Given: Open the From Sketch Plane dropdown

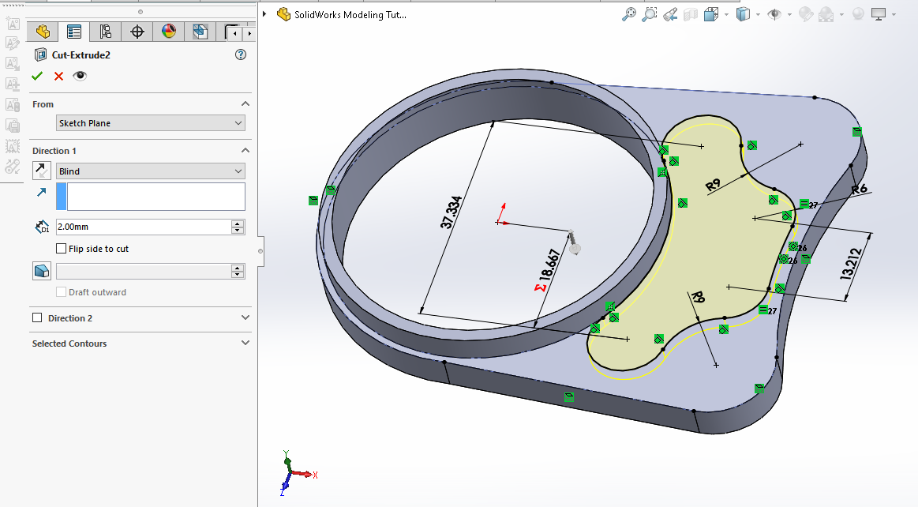Looking at the screenshot, I should [151, 123].
